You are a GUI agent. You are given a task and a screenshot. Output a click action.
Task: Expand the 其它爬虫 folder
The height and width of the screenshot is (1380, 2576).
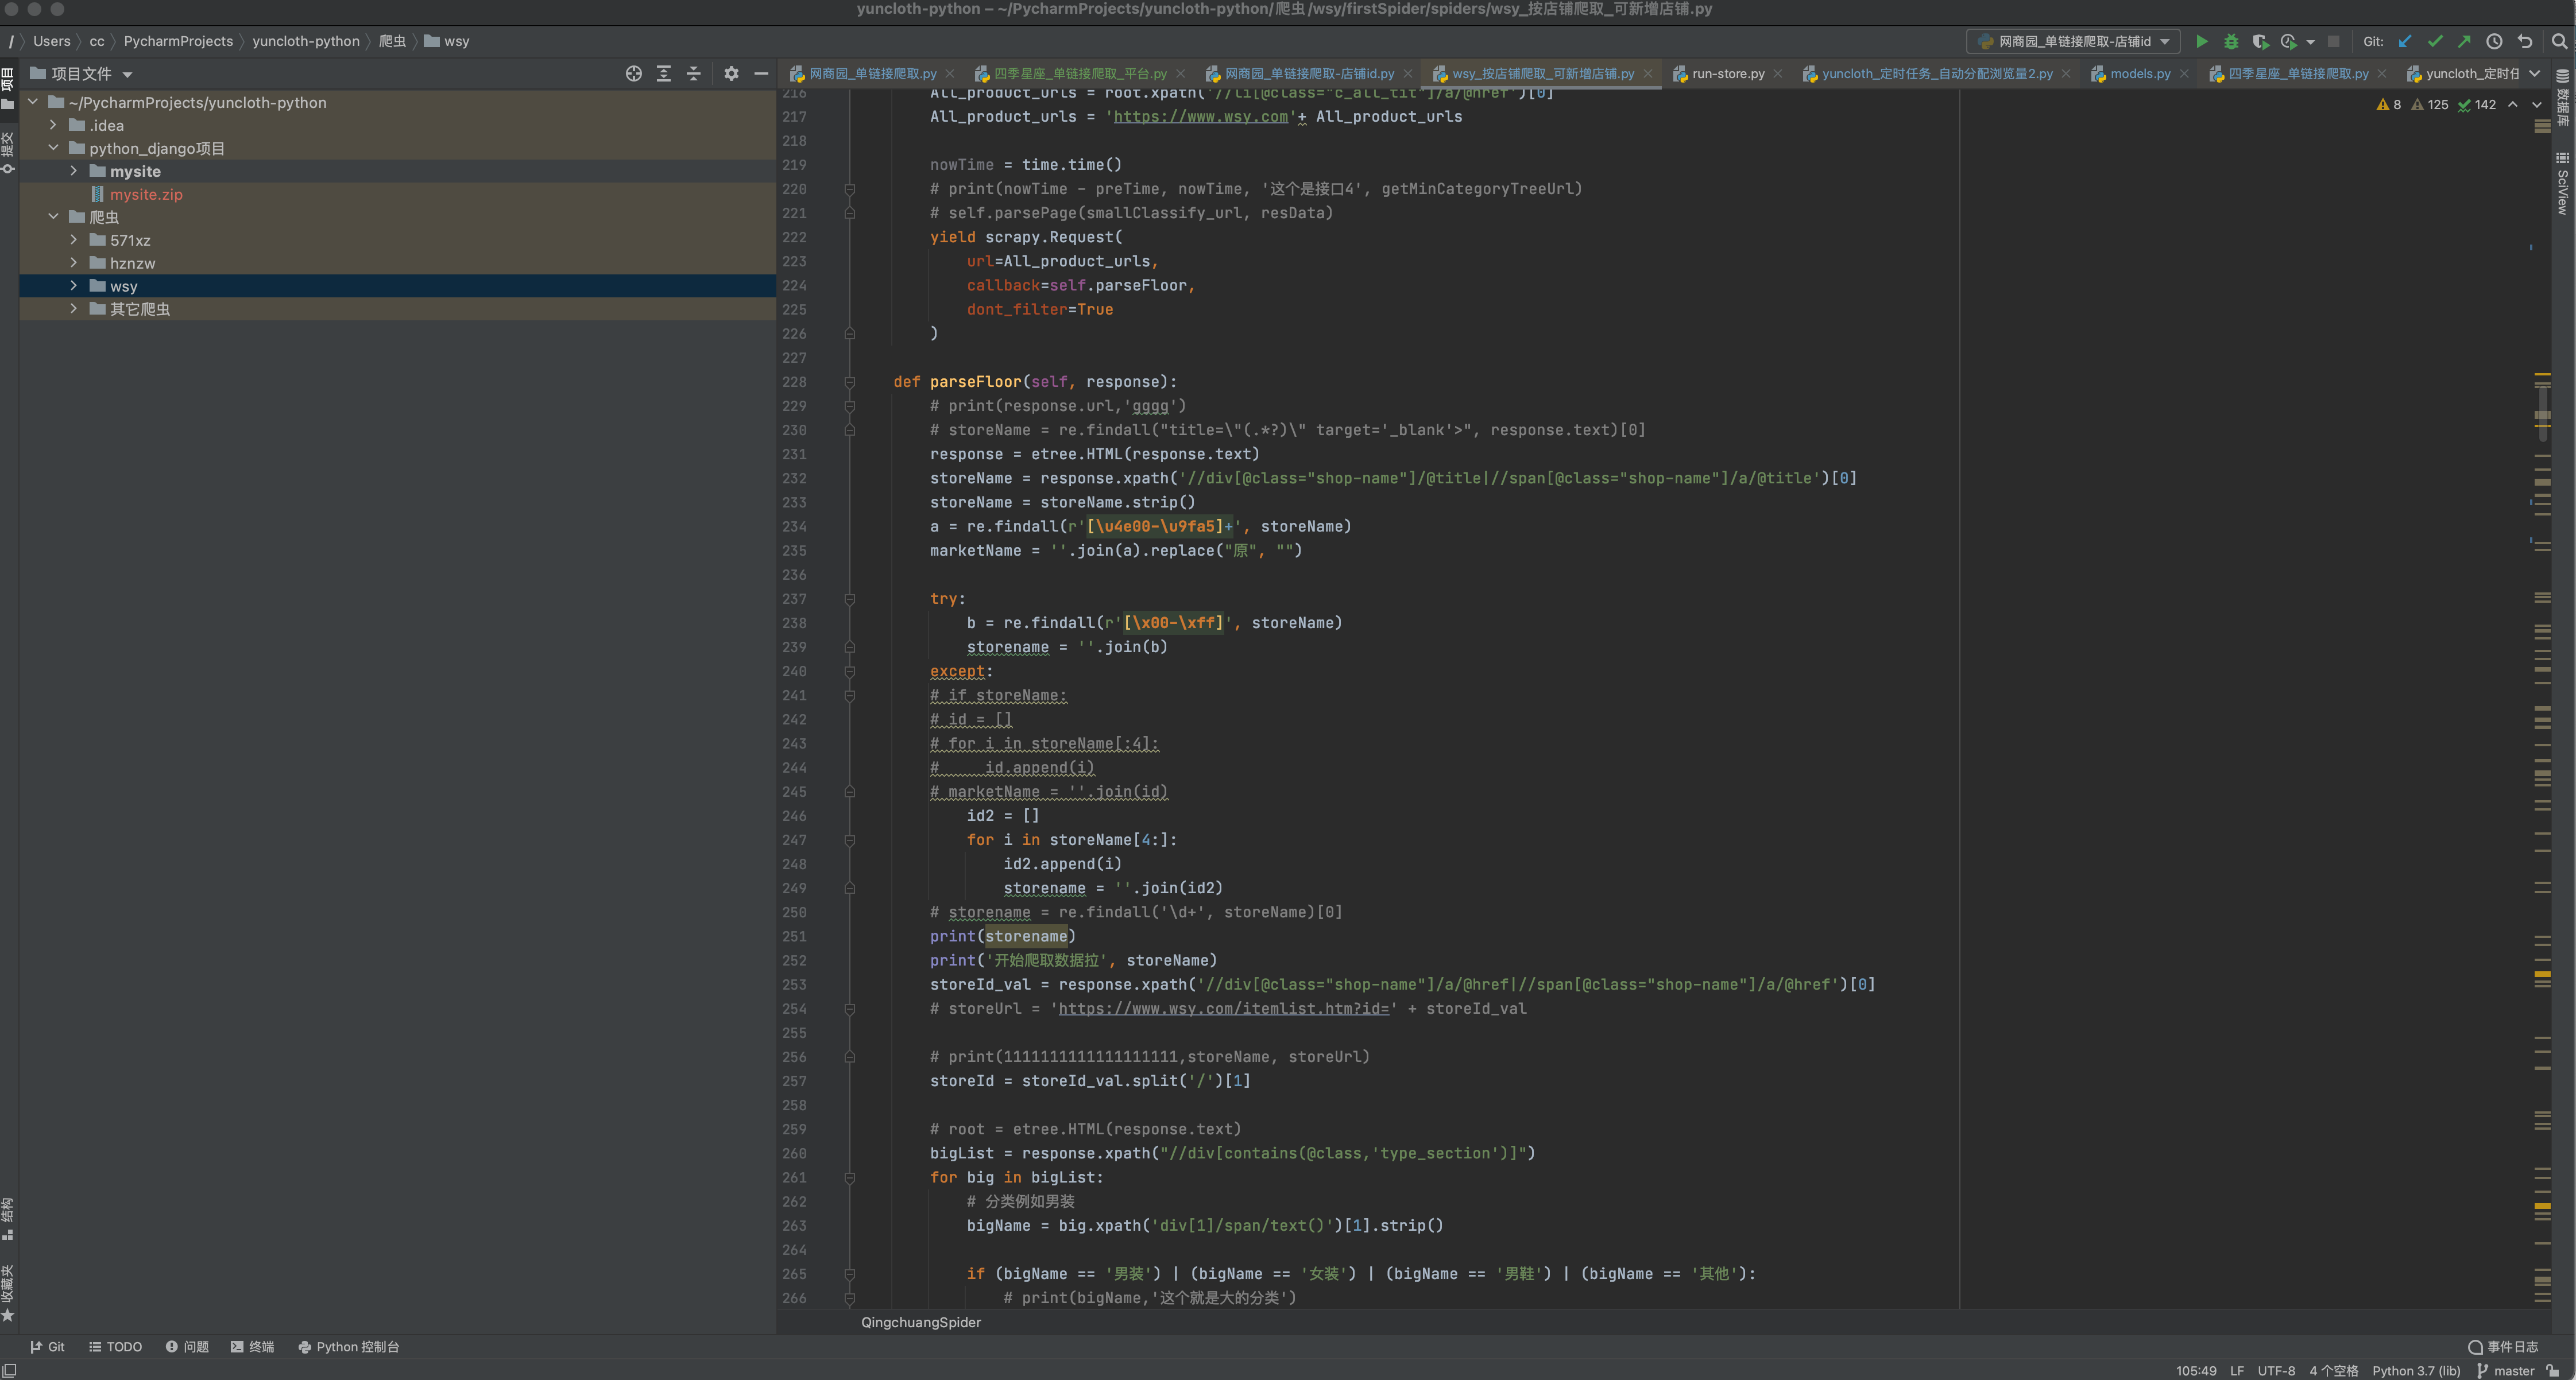tap(73, 309)
